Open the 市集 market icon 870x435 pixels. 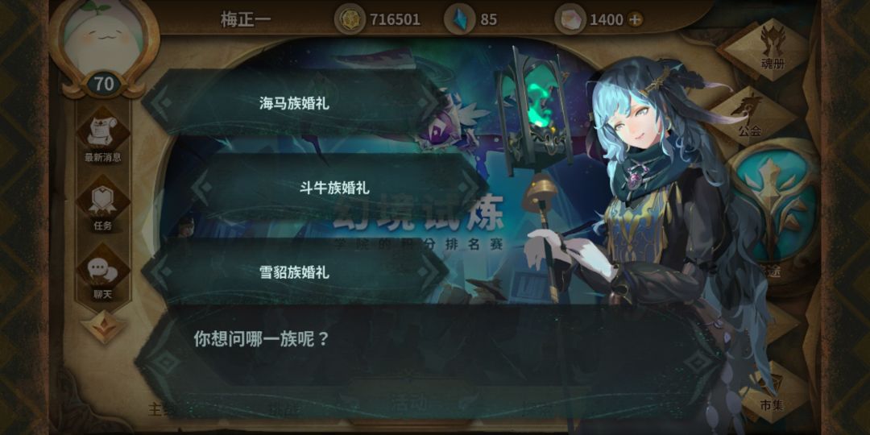[770, 391]
